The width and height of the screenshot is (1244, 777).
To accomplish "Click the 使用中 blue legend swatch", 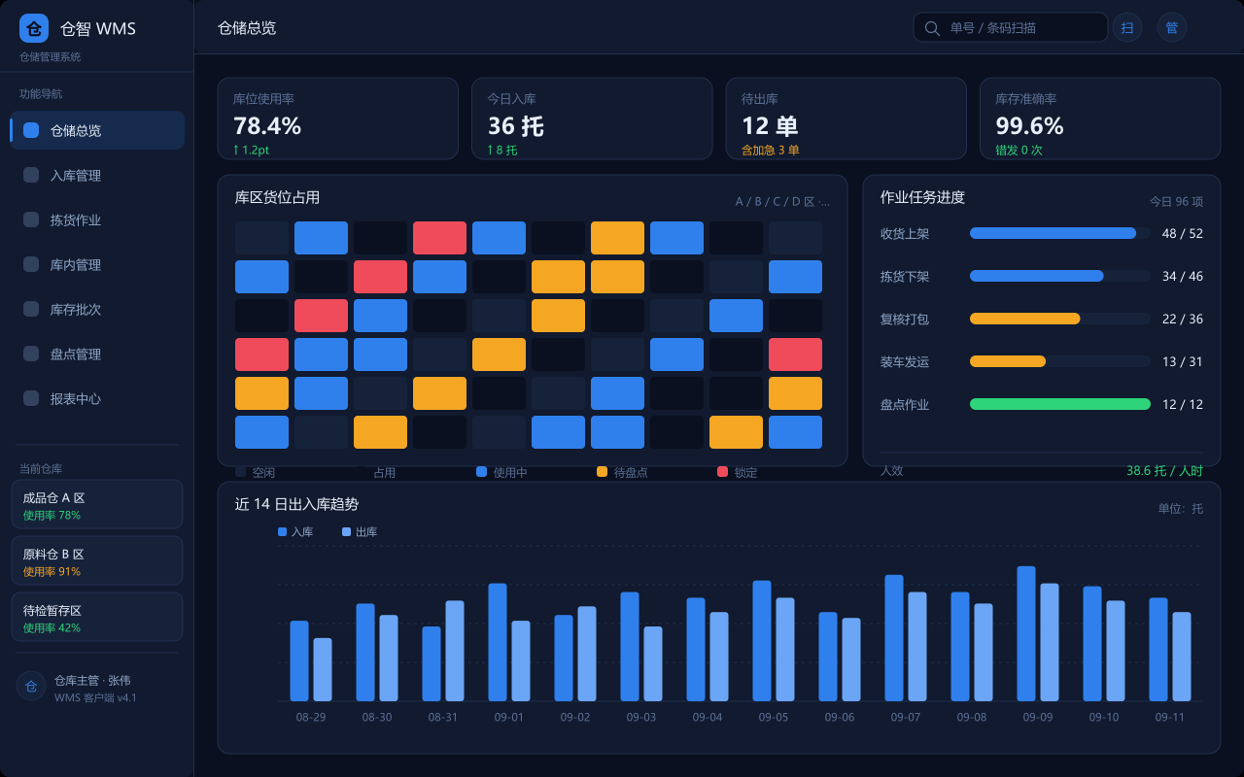I will coord(481,472).
